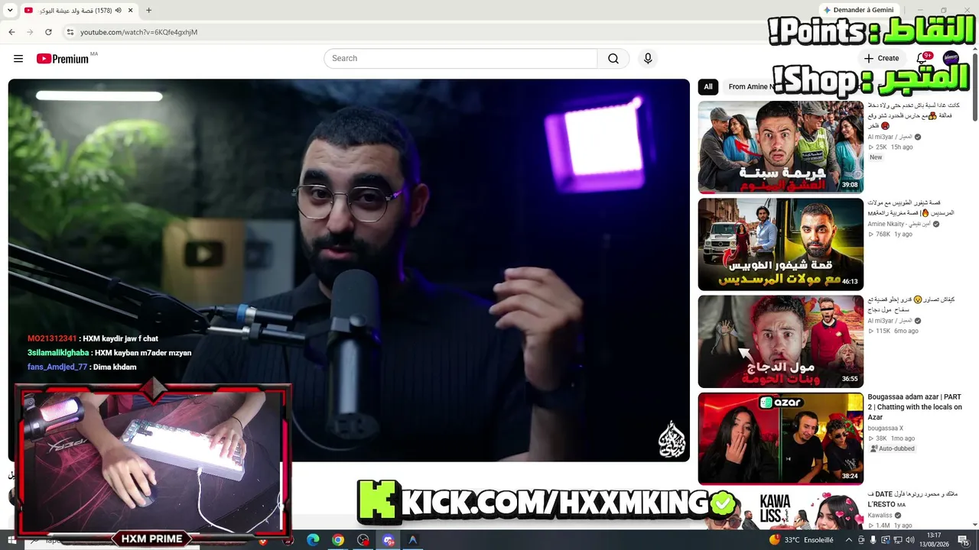The width and height of the screenshot is (979, 550).
Task: Click the Create button
Action: [x=881, y=59]
